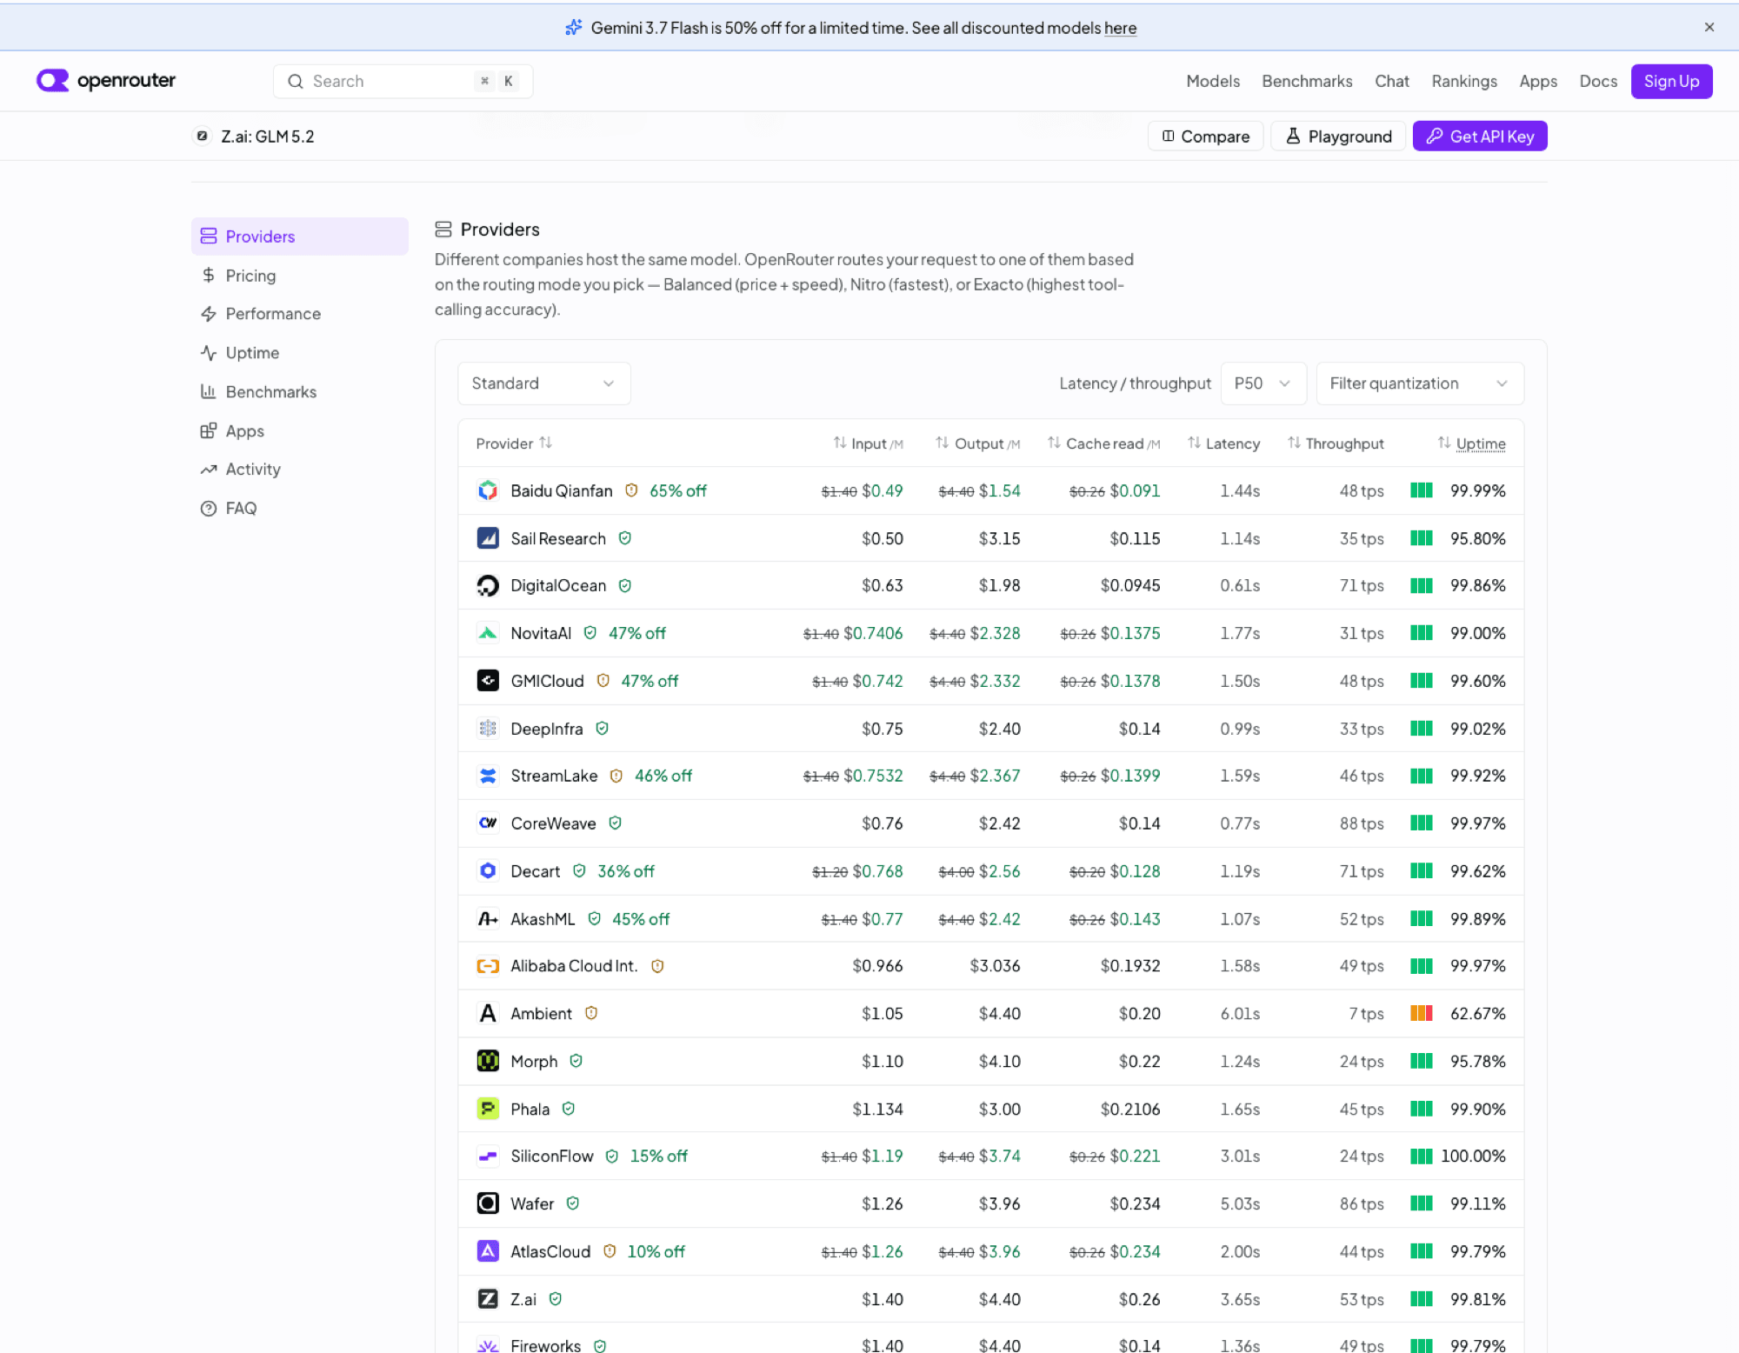Click the Z.ai model icon in header
The width and height of the screenshot is (1739, 1353).
(202, 137)
